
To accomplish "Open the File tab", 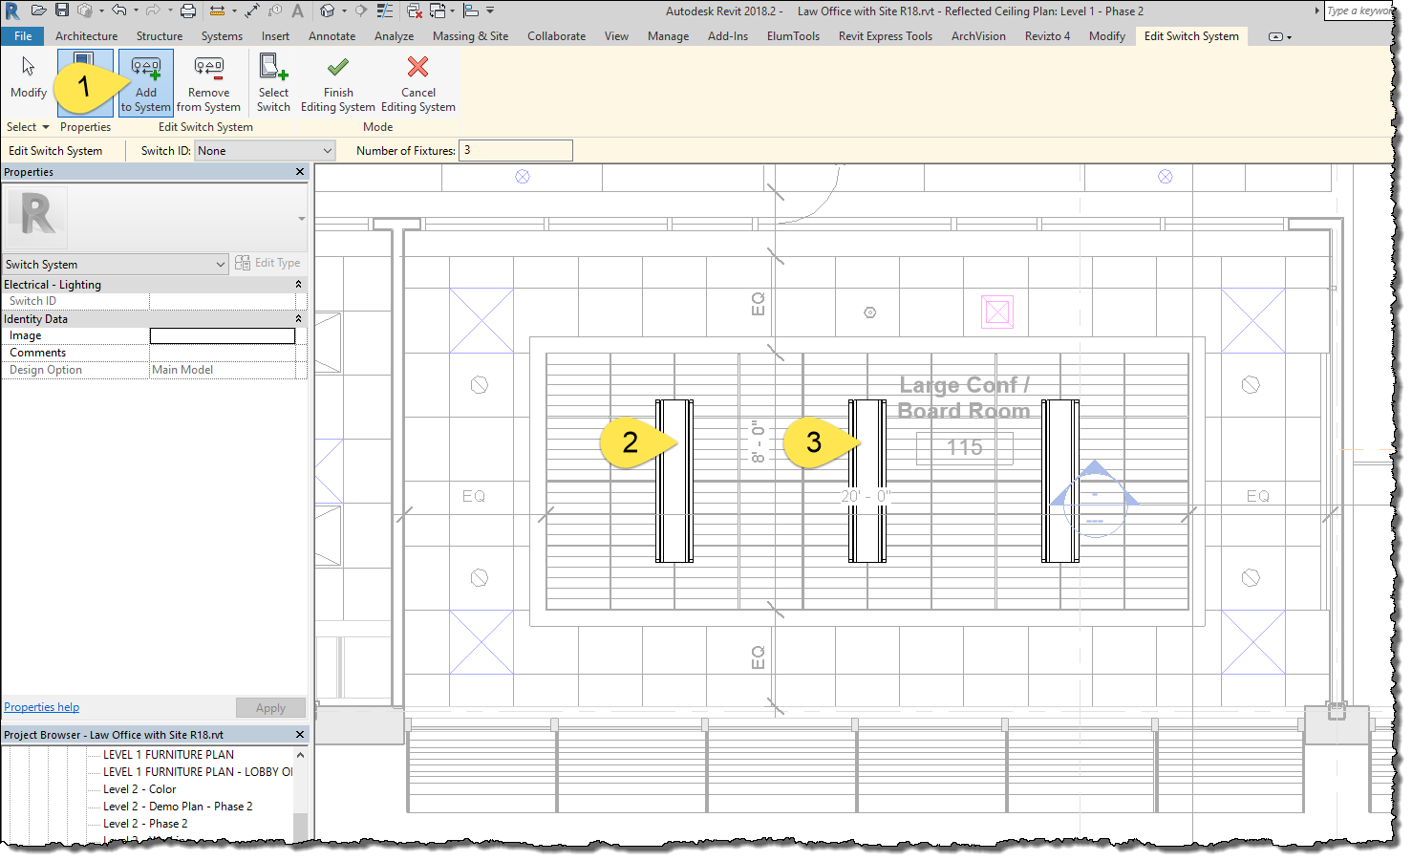I will 23,36.
